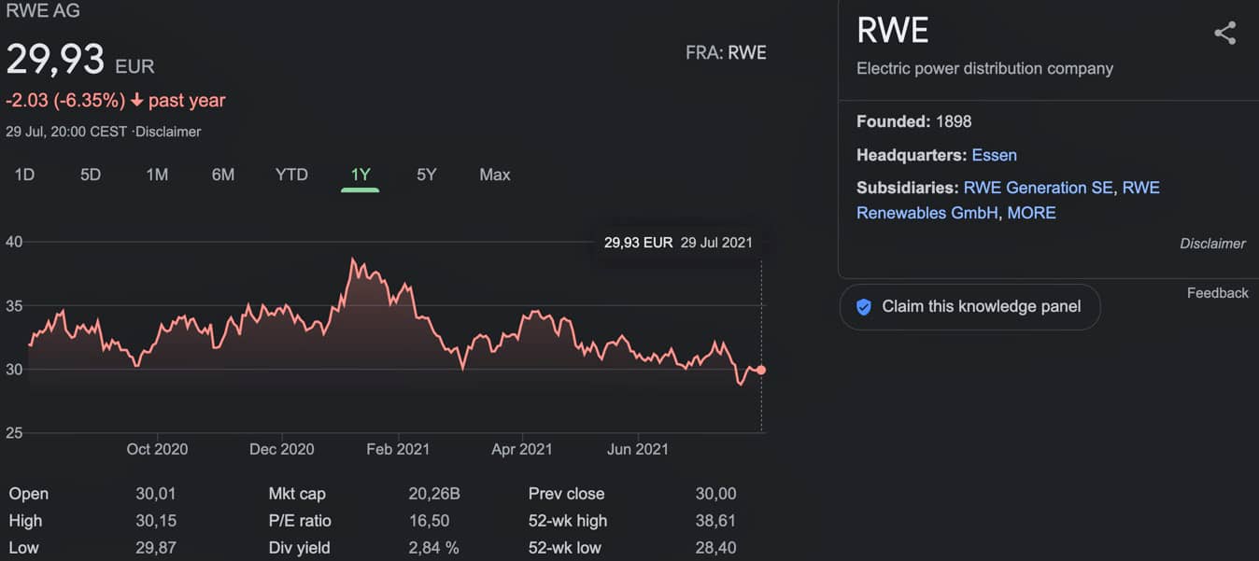This screenshot has height=561, width=1259.
Task: Click the share icon in RWE panel
Action: pyautogui.click(x=1224, y=34)
